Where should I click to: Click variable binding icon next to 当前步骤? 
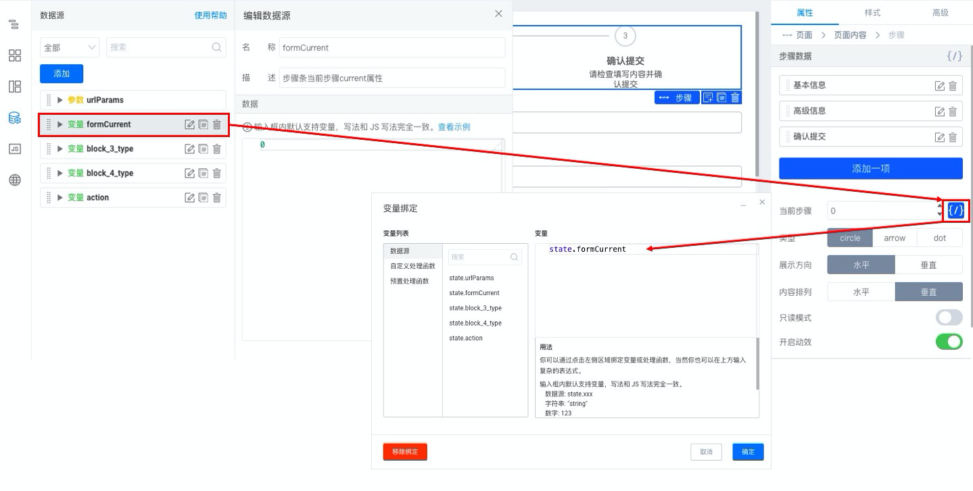point(955,211)
